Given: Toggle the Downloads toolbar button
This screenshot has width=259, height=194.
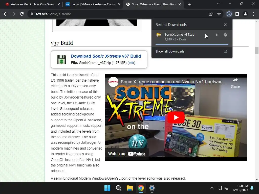Looking at the screenshot, I should coord(229,14).
